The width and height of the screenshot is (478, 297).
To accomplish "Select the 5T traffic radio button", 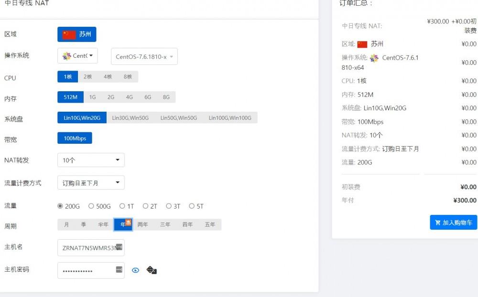I will (192, 206).
